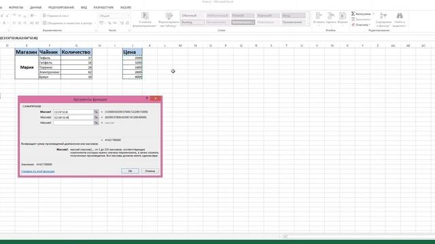
Task: Click the Браун cell in the table
Action: (x=50, y=77)
